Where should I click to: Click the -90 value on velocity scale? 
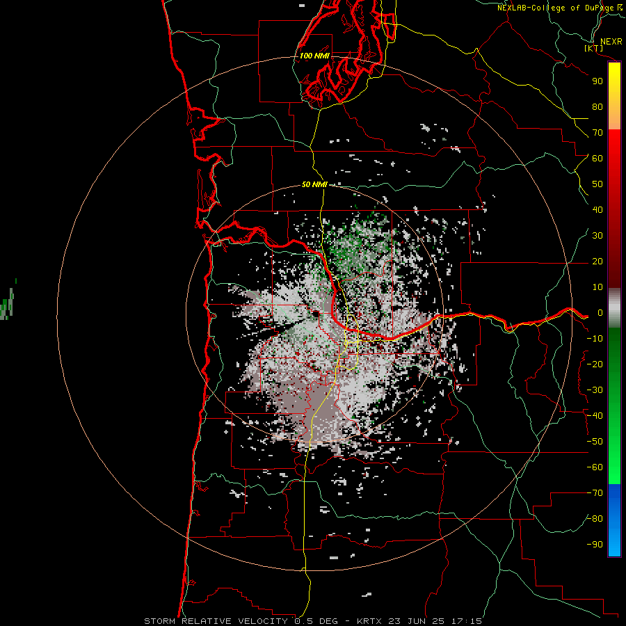[x=595, y=545]
